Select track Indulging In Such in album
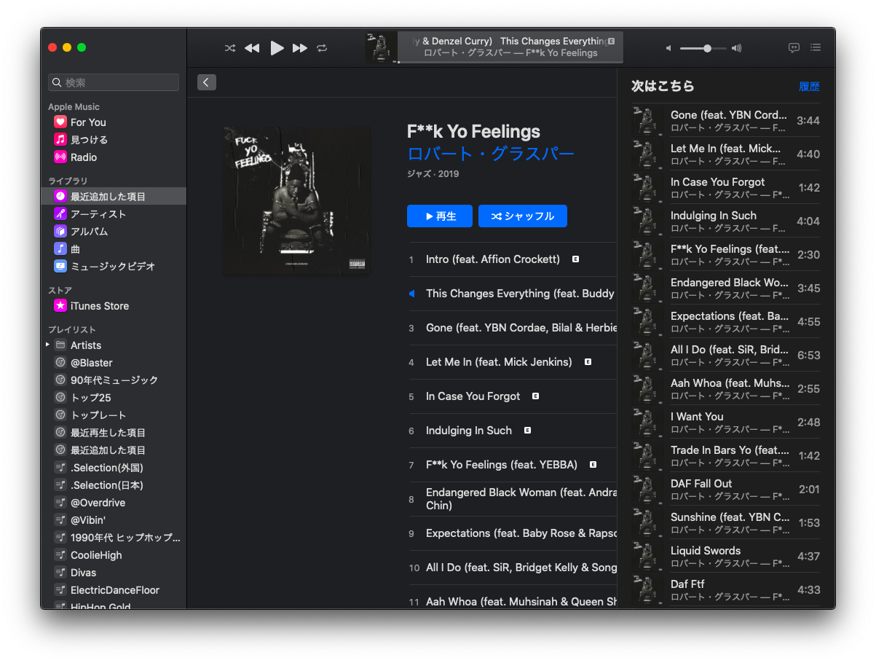This screenshot has height=663, width=876. (513, 431)
